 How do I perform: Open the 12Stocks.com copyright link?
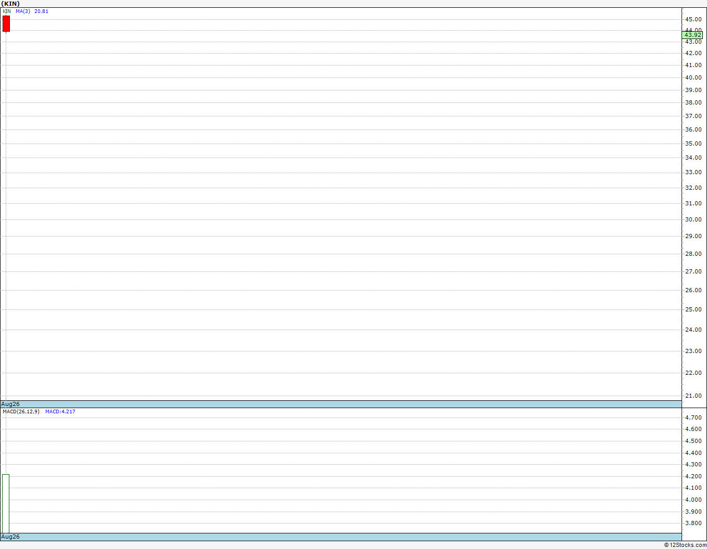(x=685, y=545)
